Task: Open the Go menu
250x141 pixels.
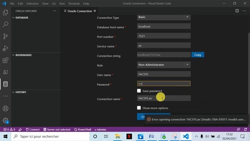Action: pos(54,4)
